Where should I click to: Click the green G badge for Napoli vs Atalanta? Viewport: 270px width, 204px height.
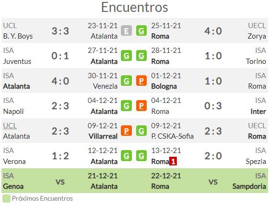click(x=126, y=106)
